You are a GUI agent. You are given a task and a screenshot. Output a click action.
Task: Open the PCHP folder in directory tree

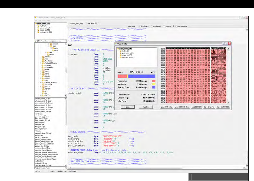point(51,54)
